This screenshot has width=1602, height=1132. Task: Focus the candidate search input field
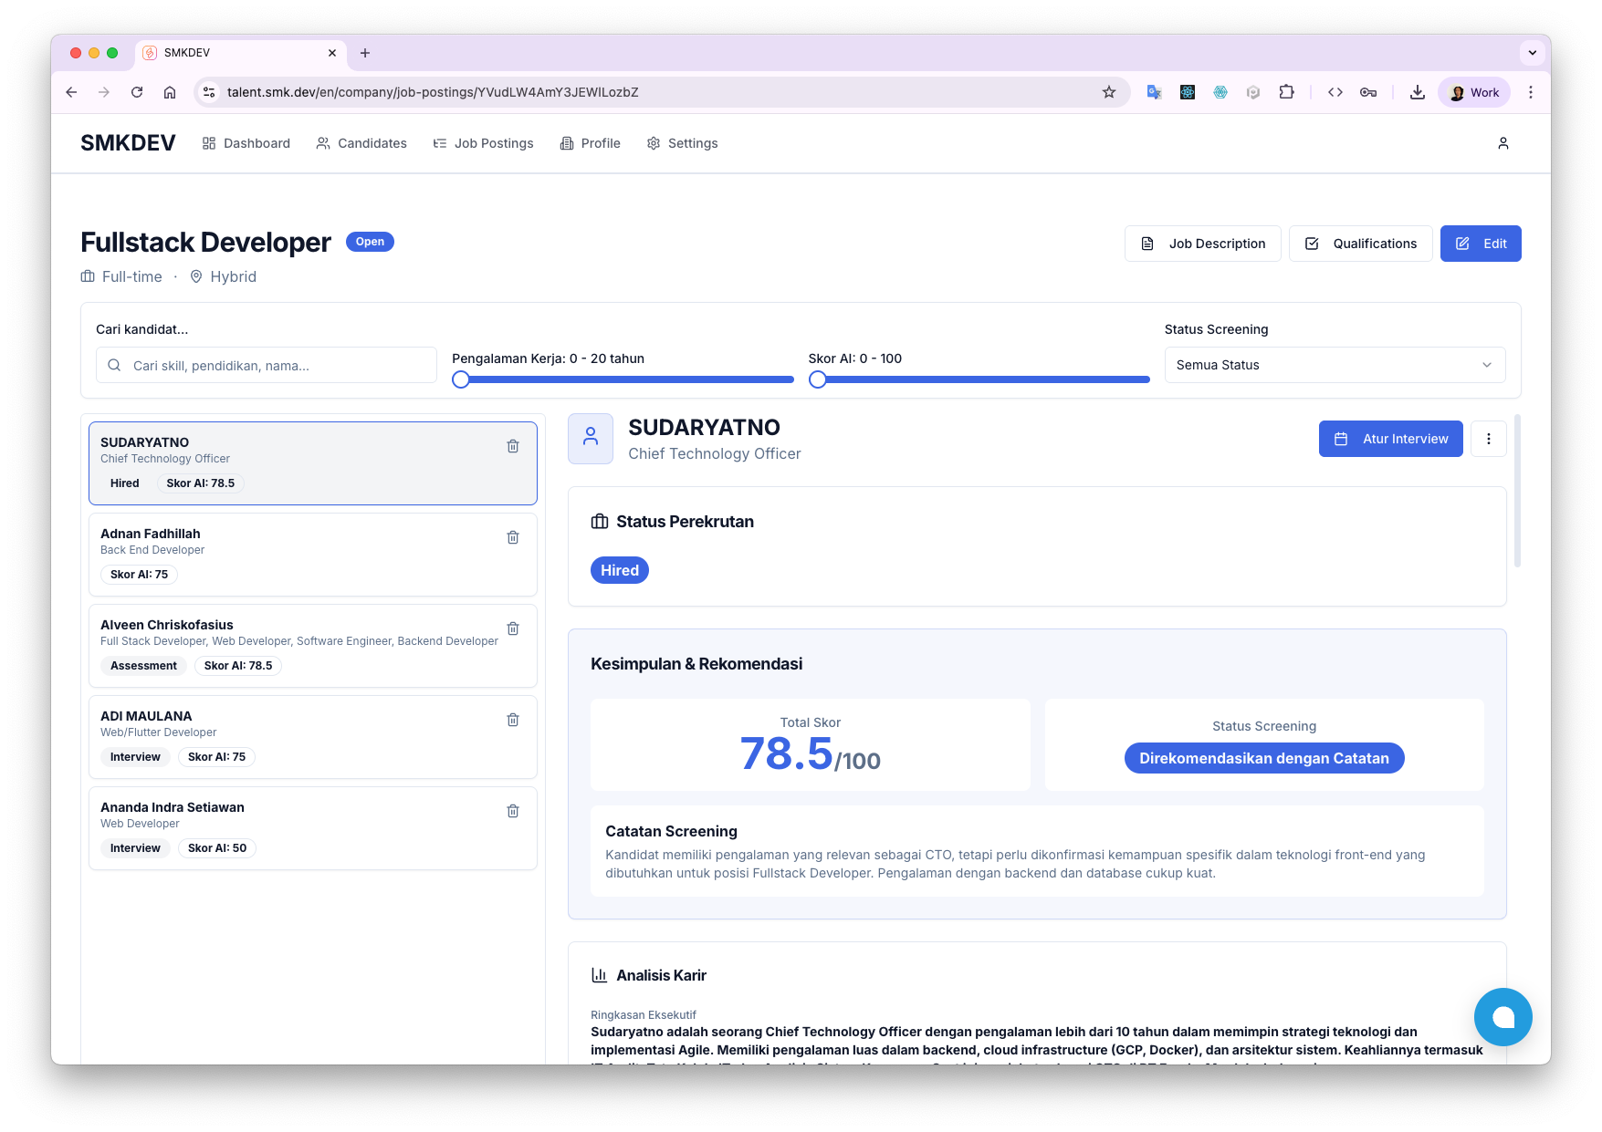[278, 366]
